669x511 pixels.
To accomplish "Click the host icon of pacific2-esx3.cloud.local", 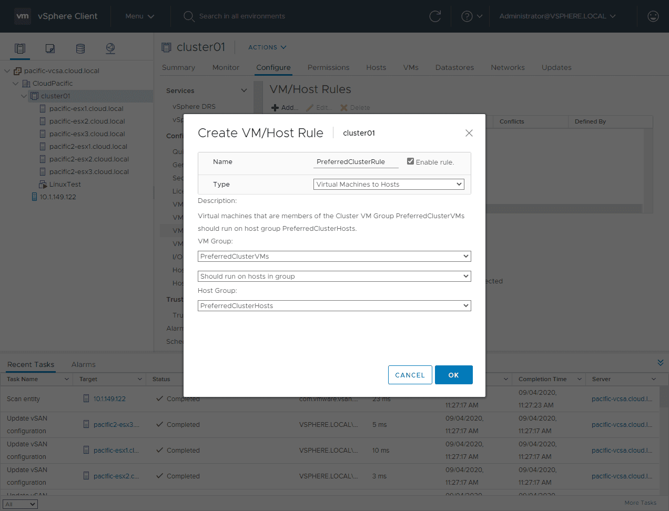I will (x=43, y=171).
